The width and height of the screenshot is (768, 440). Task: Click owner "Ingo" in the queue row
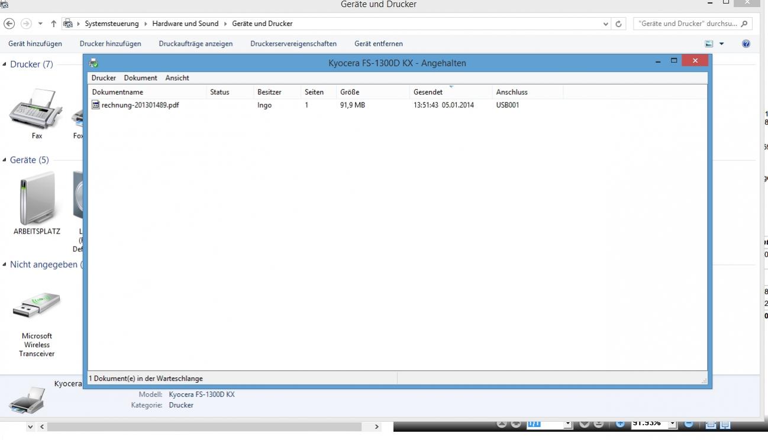264,105
